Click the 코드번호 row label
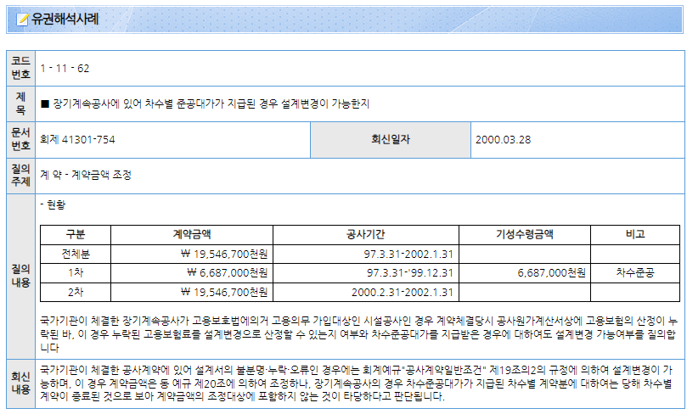 pos(20,68)
